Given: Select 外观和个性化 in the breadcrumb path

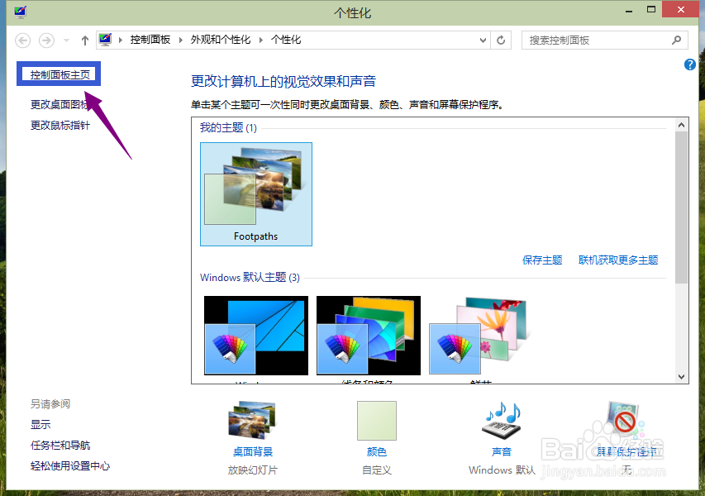Looking at the screenshot, I should click(221, 40).
